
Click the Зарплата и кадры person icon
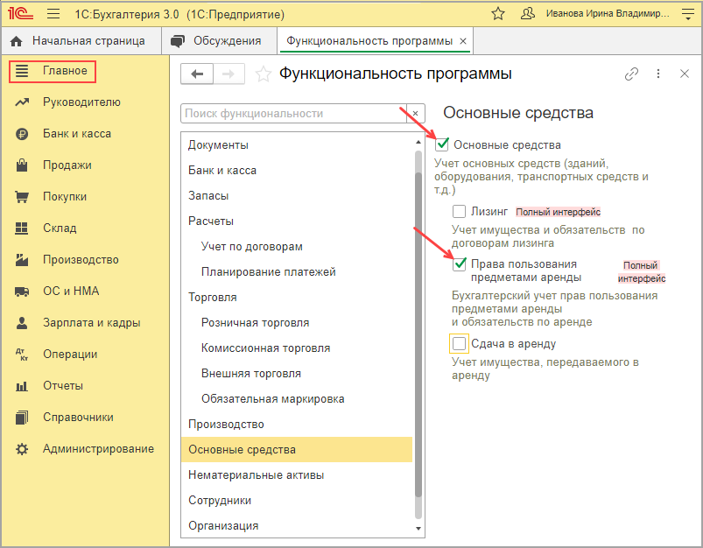tap(22, 323)
